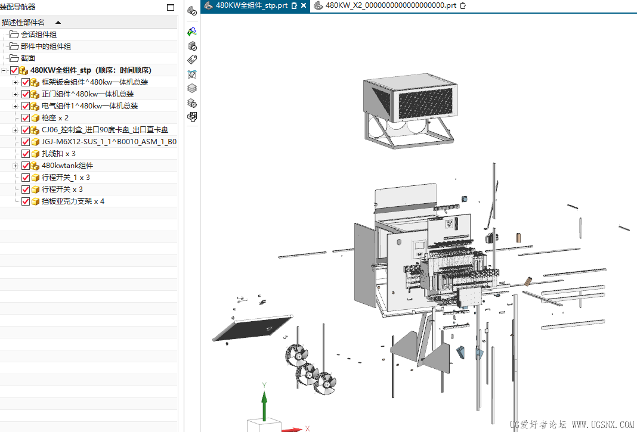Image resolution: width=637 pixels, height=432 pixels.
Task: Sort by the 描述性部件名 column header
Action: [24, 22]
